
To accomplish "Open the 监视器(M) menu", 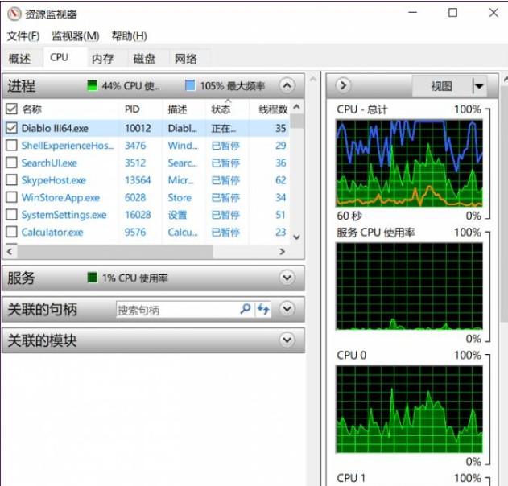I will (75, 36).
